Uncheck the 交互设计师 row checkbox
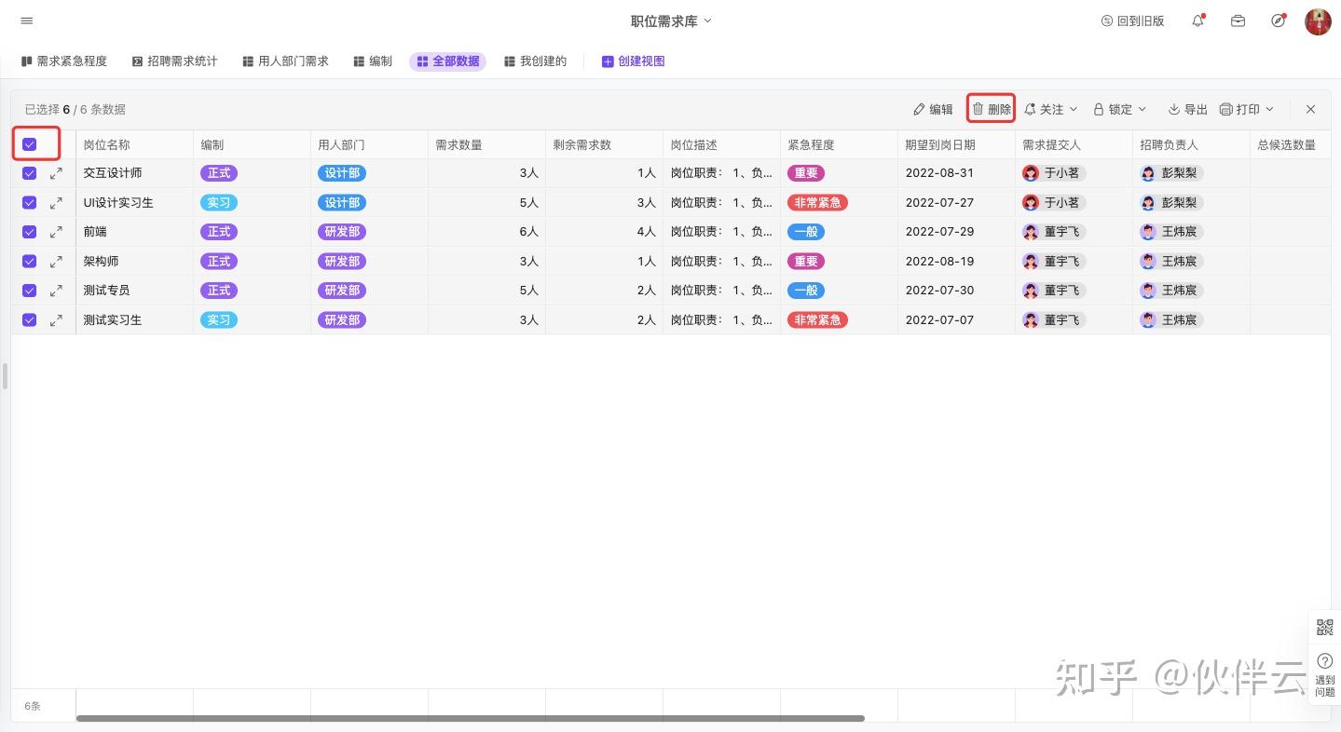This screenshot has height=732, width=1341. coord(30,173)
